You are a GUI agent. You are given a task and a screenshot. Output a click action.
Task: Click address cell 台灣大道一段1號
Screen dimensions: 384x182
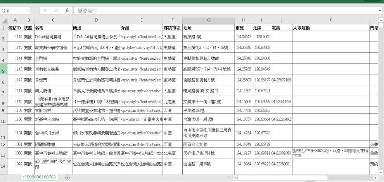point(208,119)
